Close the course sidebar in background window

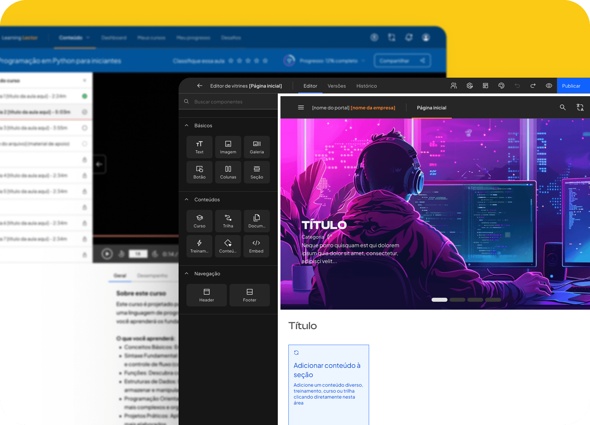(x=85, y=80)
